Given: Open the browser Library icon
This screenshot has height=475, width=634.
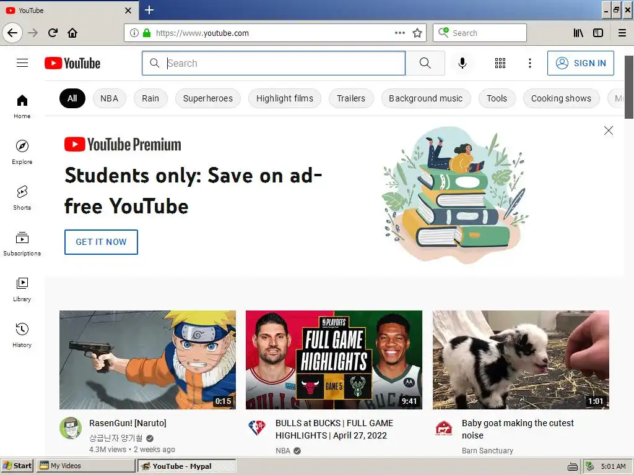Looking at the screenshot, I should coord(578,33).
